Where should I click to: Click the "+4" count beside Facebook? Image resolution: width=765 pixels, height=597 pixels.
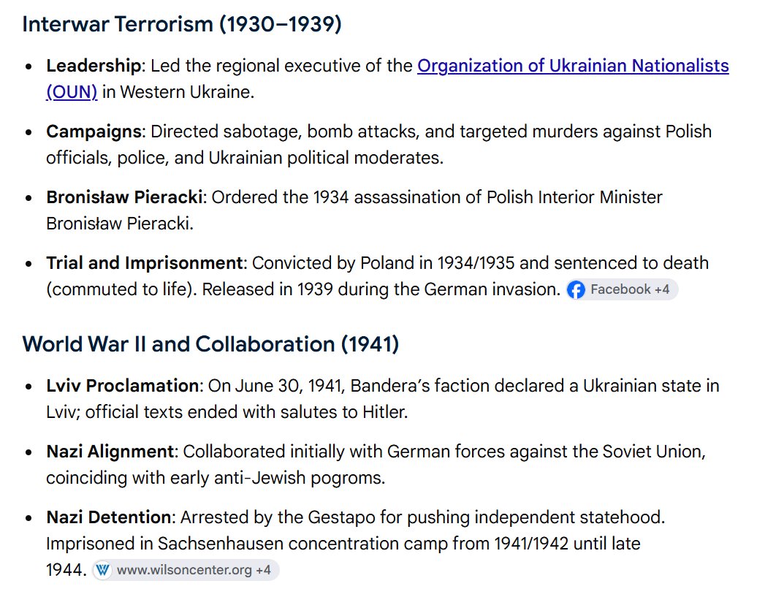click(x=661, y=289)
